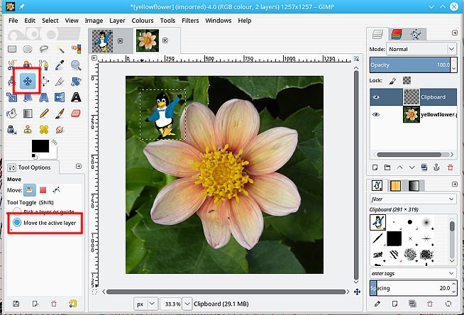Select the Alignment tool
Image resolution: width=464 pixels, height=315 pixels.
[44, 81]
